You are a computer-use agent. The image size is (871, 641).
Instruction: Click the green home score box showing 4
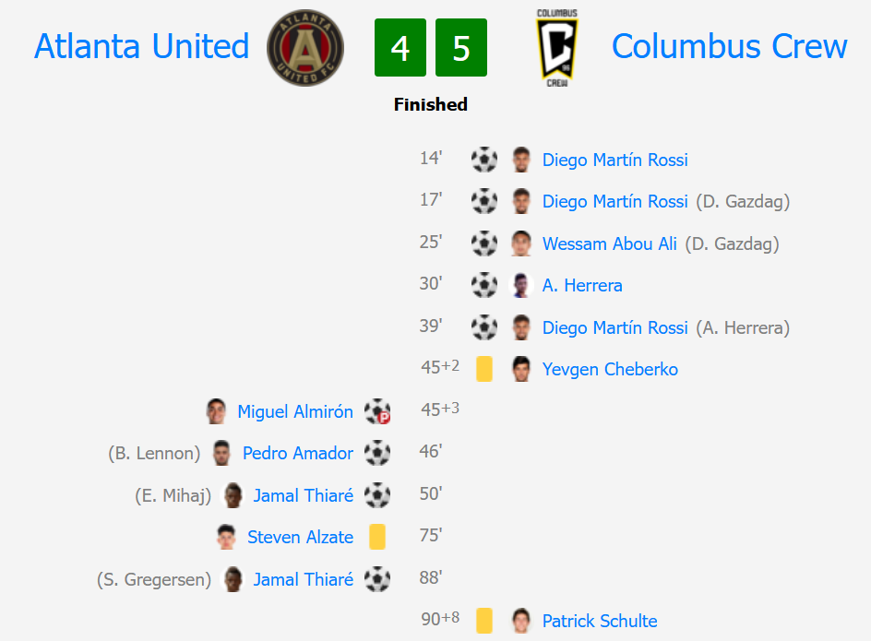pyautogui.click(x=400, y=47)
